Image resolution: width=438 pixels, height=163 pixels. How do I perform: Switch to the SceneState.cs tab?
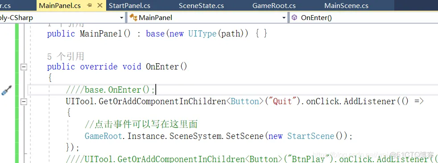[201, 6]
